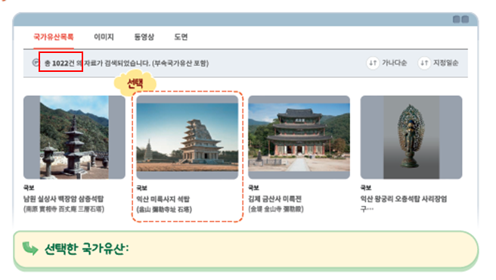Viewport: 496px width, 280px height.
Task: Click the 남원 실상사 백장암 삼층석탑 title link
Action: (x=64, y=199)
